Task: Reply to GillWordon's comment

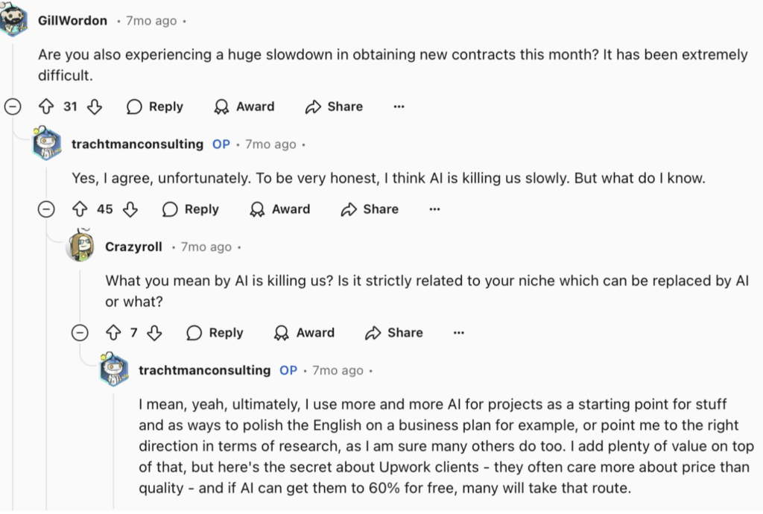Action: click(155, 107)
